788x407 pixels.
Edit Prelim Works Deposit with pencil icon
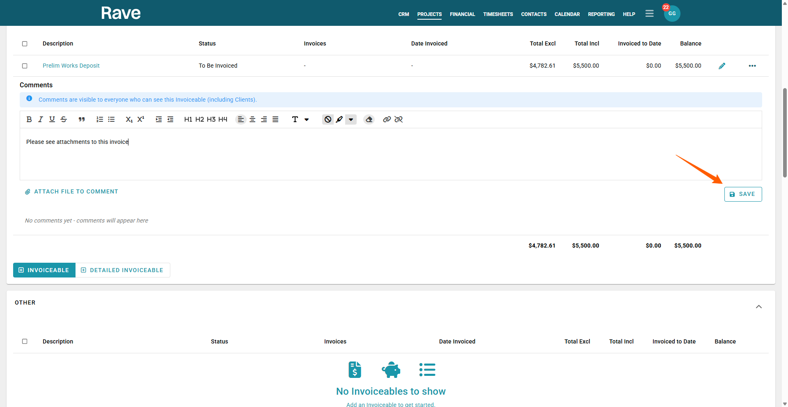(x=722, y=66)
